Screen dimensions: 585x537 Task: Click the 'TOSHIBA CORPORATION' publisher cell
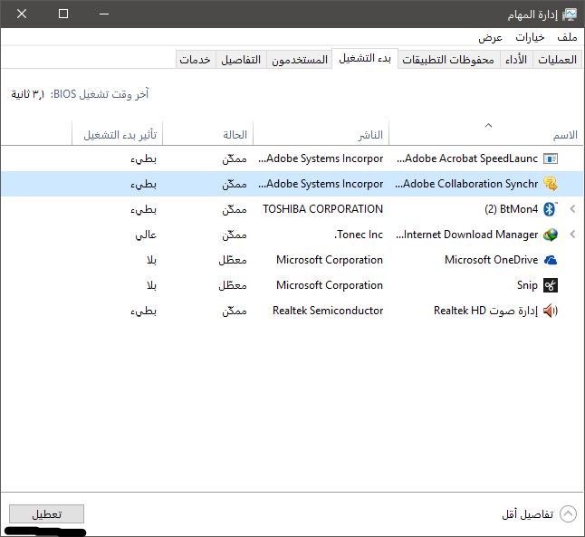click(x=322, y=209)
